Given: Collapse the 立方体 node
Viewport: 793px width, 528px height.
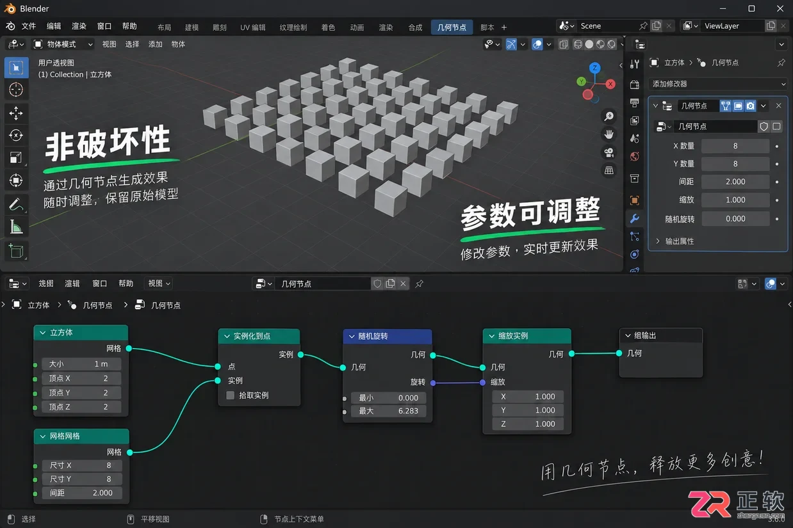Looking at the screenshot, I should [x=43, y=333].
